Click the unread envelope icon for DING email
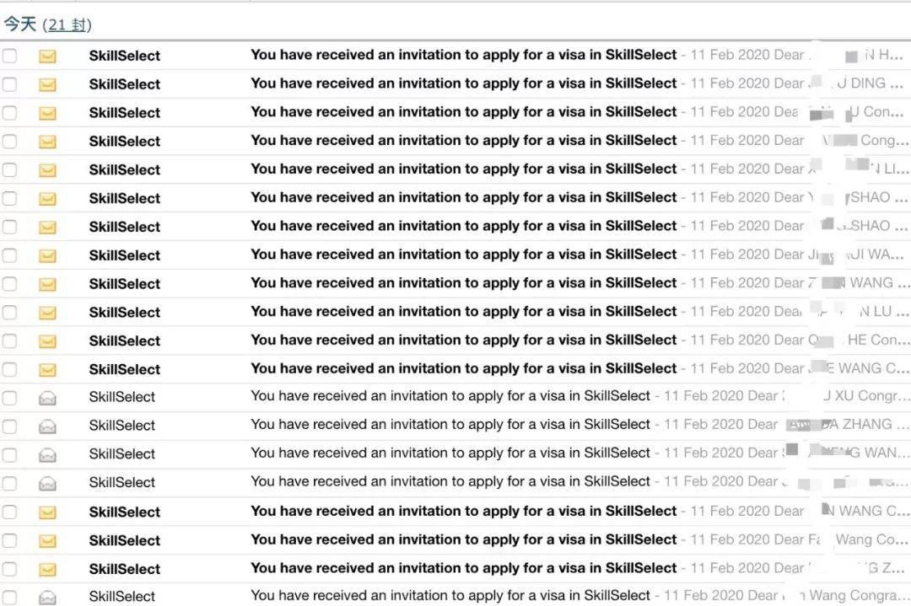911x606 pixels. [47, 85]
